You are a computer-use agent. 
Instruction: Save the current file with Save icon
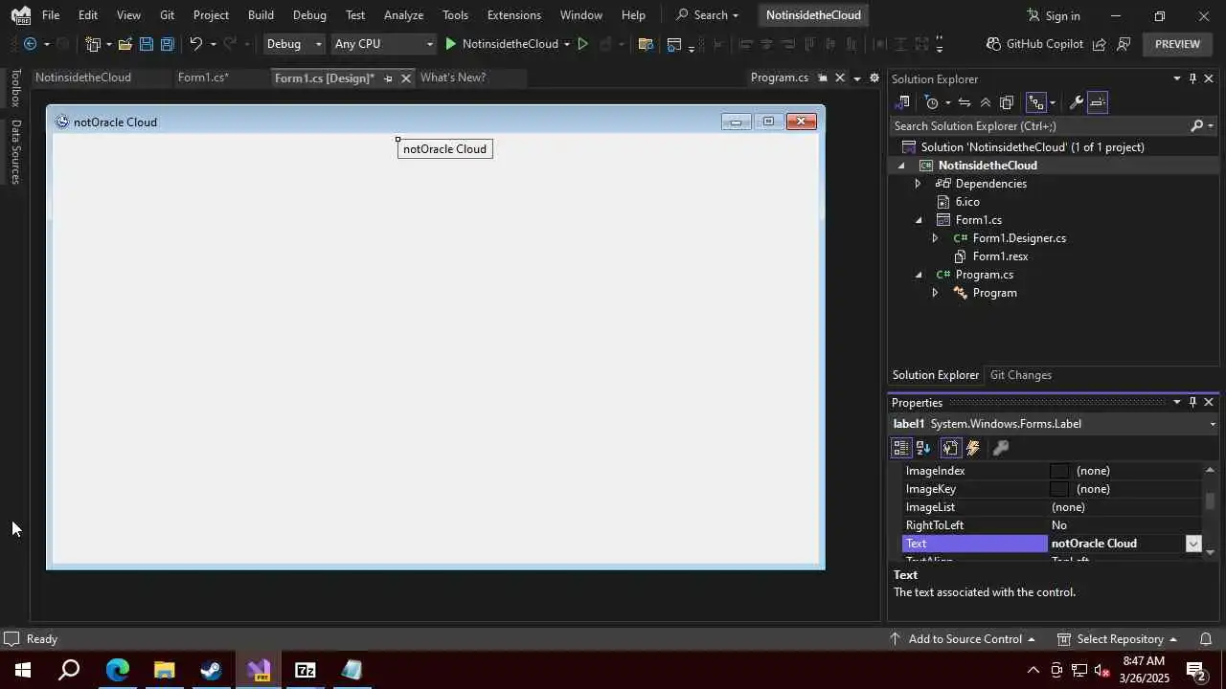click(x=146, y=44)
